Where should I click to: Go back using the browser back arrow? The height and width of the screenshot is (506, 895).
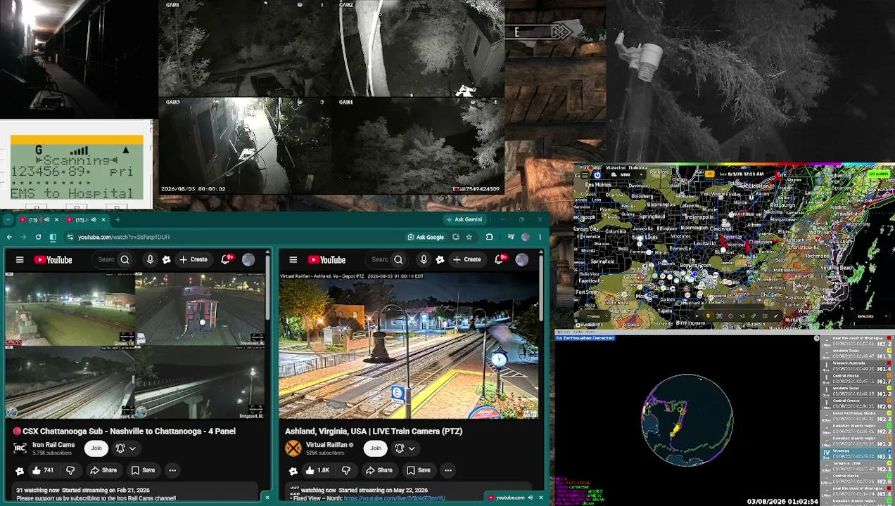(9, 237)
